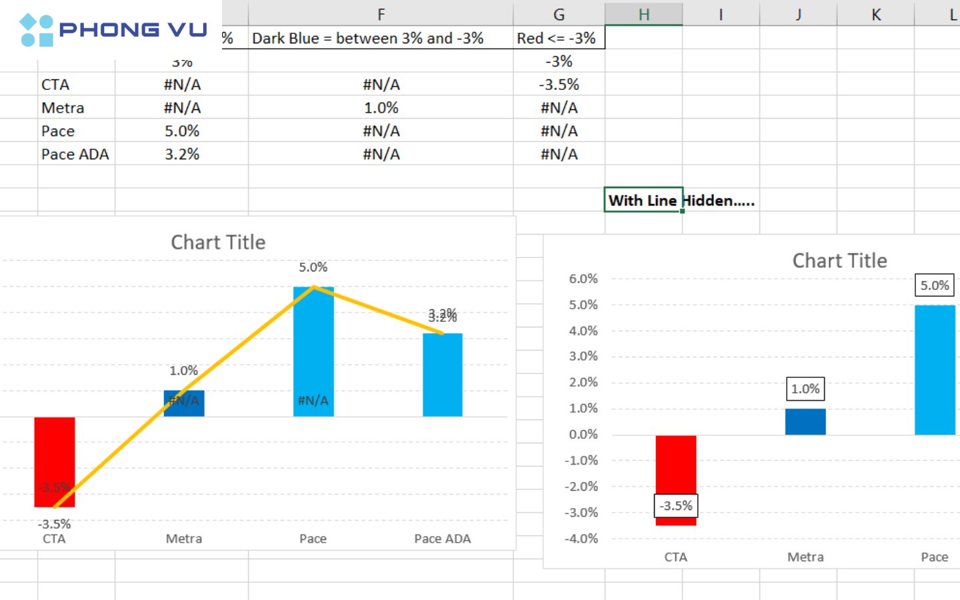The height and width of the screenshot is (600, 960).
Task: Select Pace ADA bar in left chart
Action: point(443,375)
